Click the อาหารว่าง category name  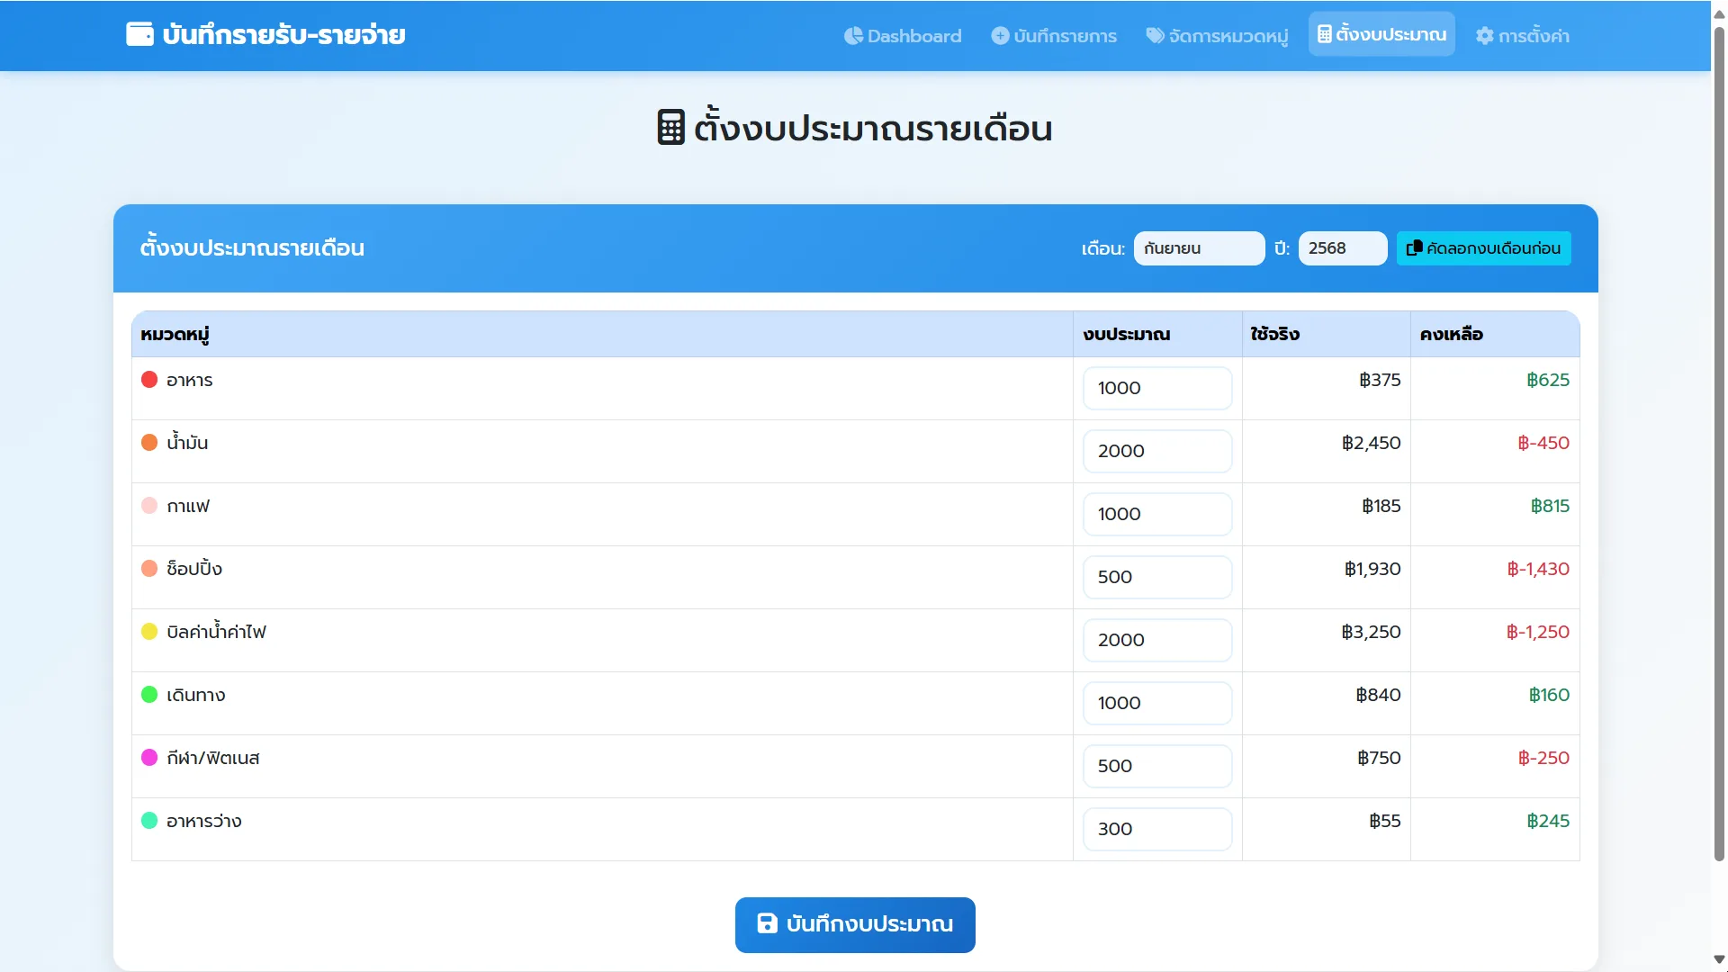point(204,821)
